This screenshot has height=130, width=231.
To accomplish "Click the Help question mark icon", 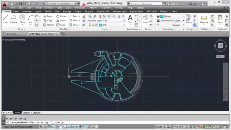I will click(203, 4).
